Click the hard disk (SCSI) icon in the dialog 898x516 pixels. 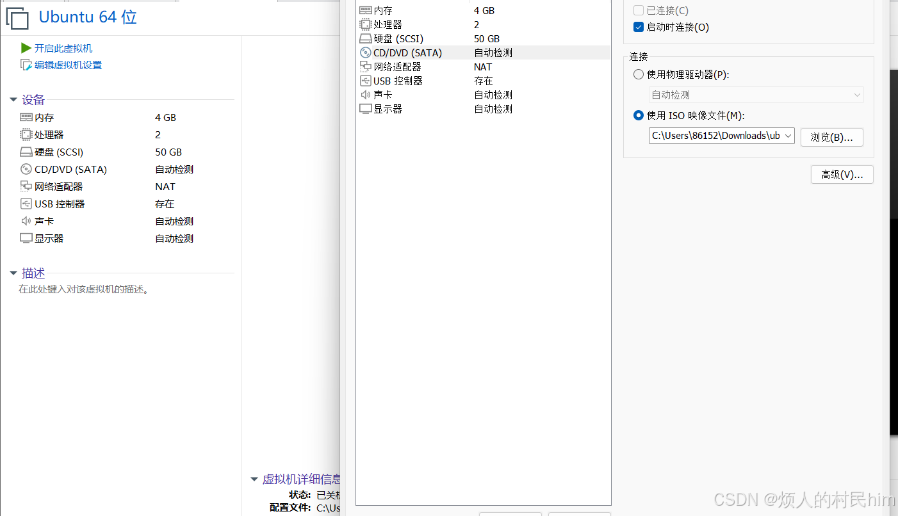(x=365, y=38)
